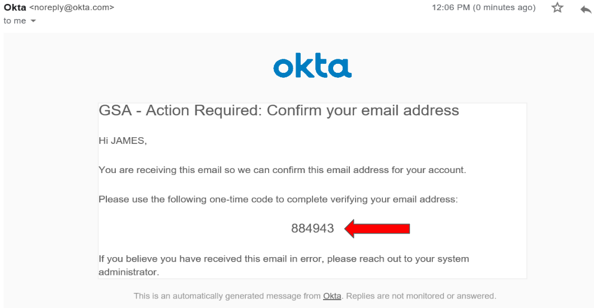Click the "You are receiving this email" sentence

pos(282,170)
